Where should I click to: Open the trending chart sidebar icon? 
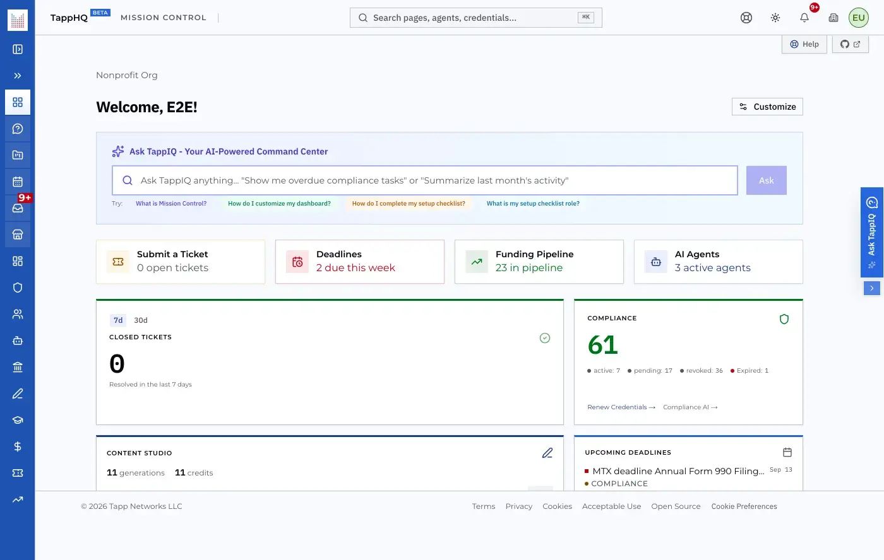tap(18, 499)
